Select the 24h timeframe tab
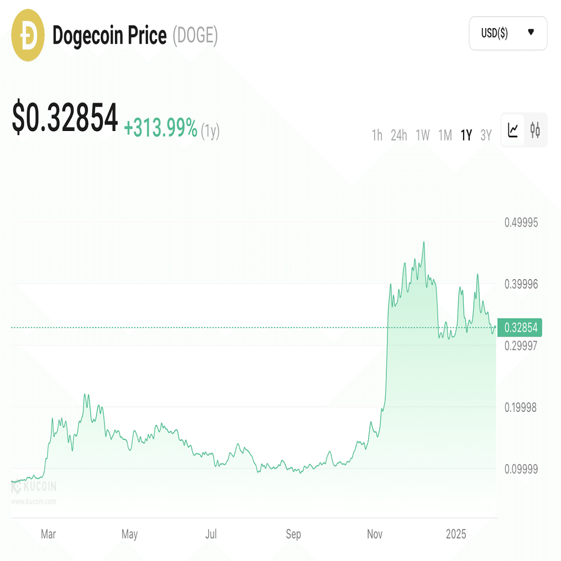 (399, 135)
